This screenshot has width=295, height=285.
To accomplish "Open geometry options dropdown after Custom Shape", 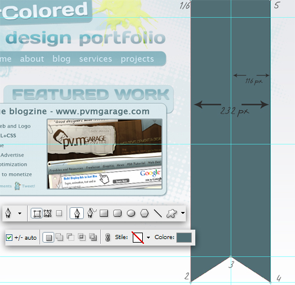I will coord(183,213).
